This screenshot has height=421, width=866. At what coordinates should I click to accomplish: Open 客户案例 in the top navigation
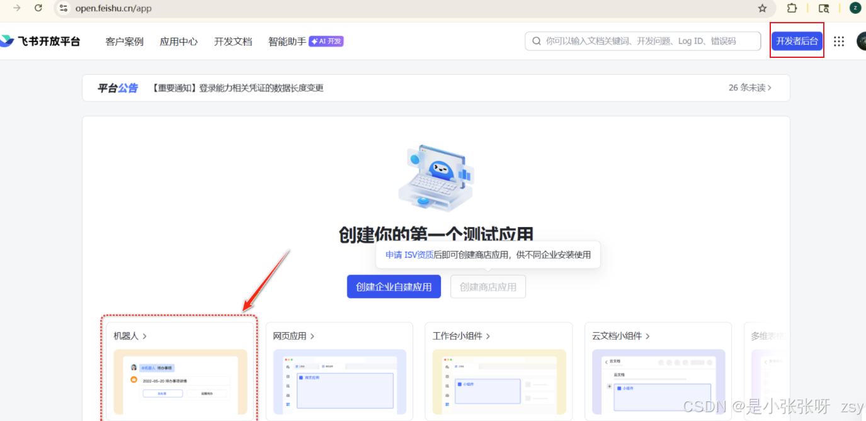pos(125,42)
